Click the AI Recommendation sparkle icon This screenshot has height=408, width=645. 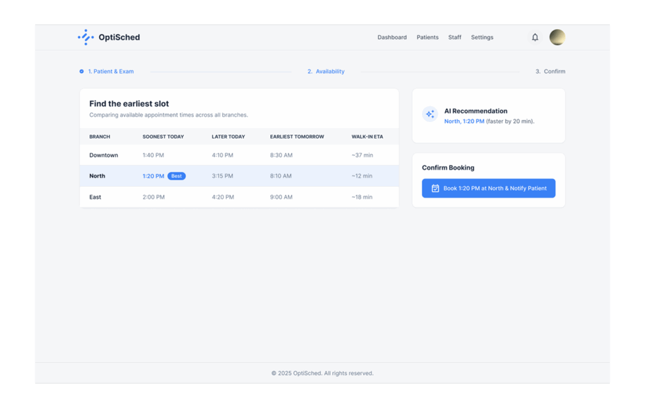(x=430, y=114)
